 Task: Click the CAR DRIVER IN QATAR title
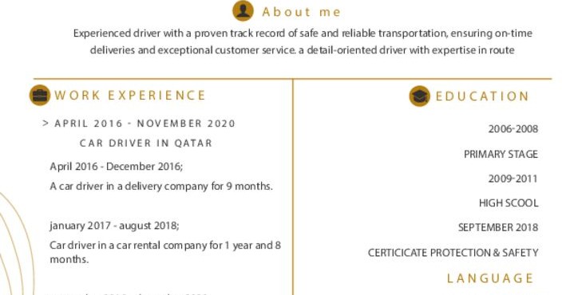(146, 143)
